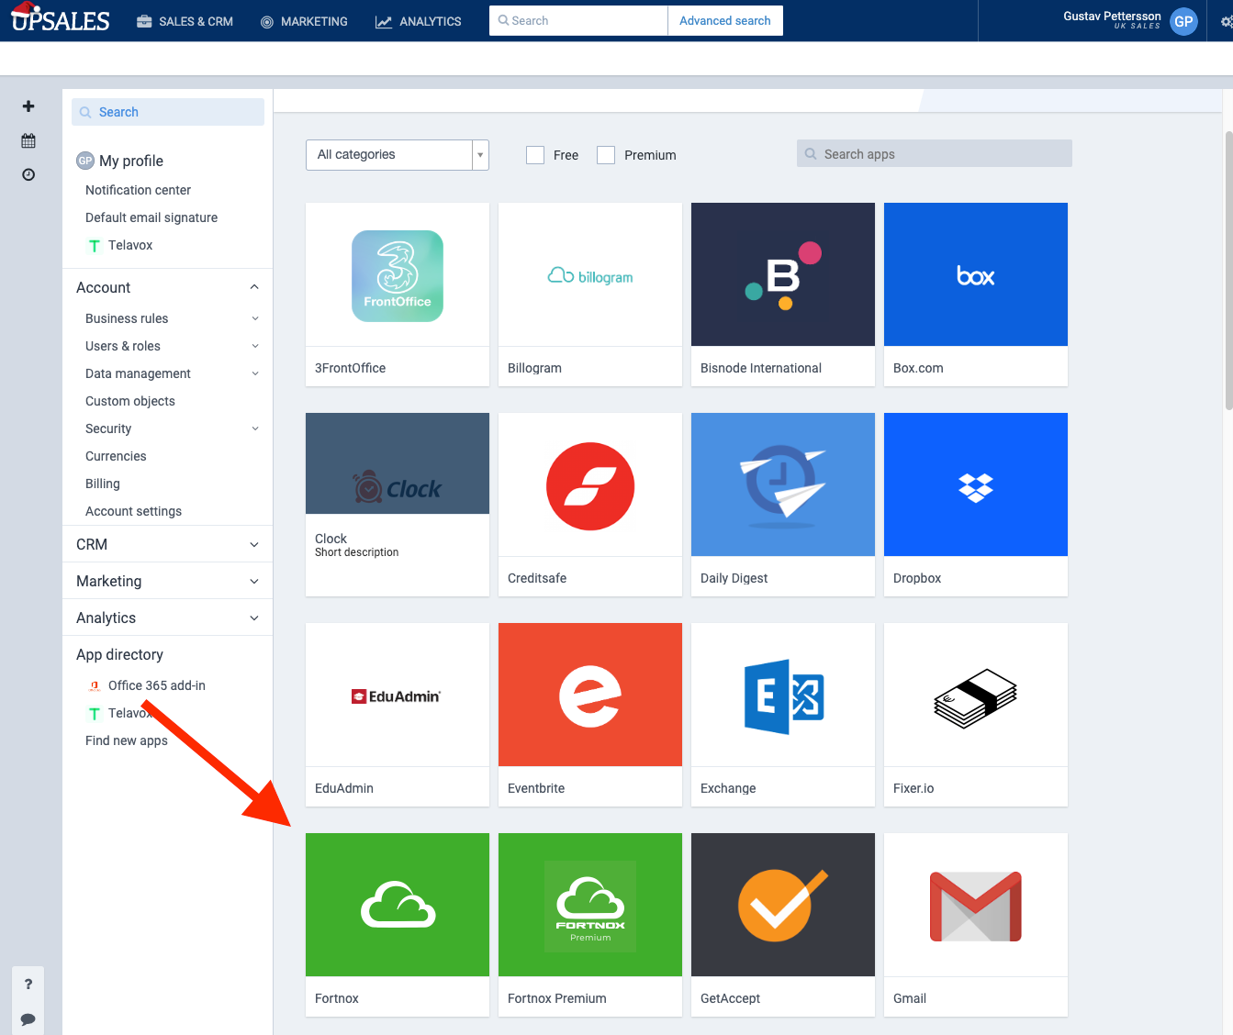Open the Fortnox Premium logo tile
This screenshot has width=1233, height=1035.
(590, 905)
